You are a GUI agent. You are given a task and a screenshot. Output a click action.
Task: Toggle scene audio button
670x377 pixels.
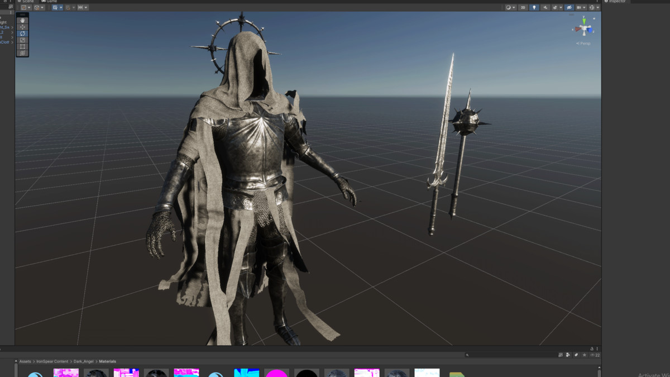click(x=545, y=7)
